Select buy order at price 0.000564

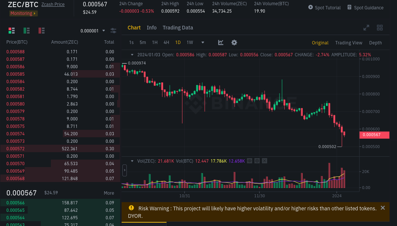(60, 218)
